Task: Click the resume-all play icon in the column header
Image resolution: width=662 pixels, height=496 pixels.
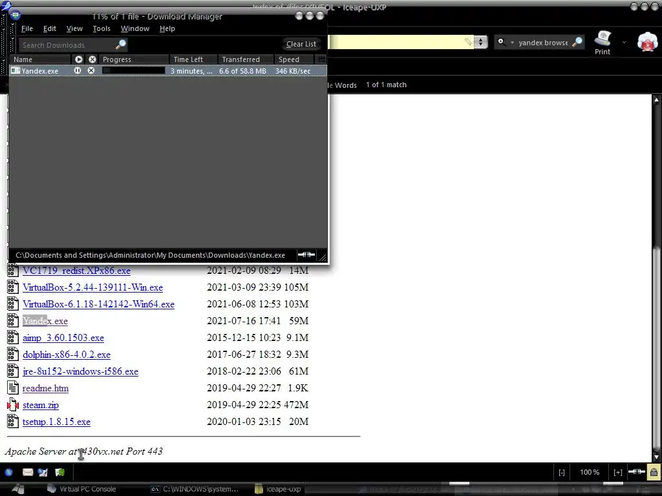Action: (78, 59)
